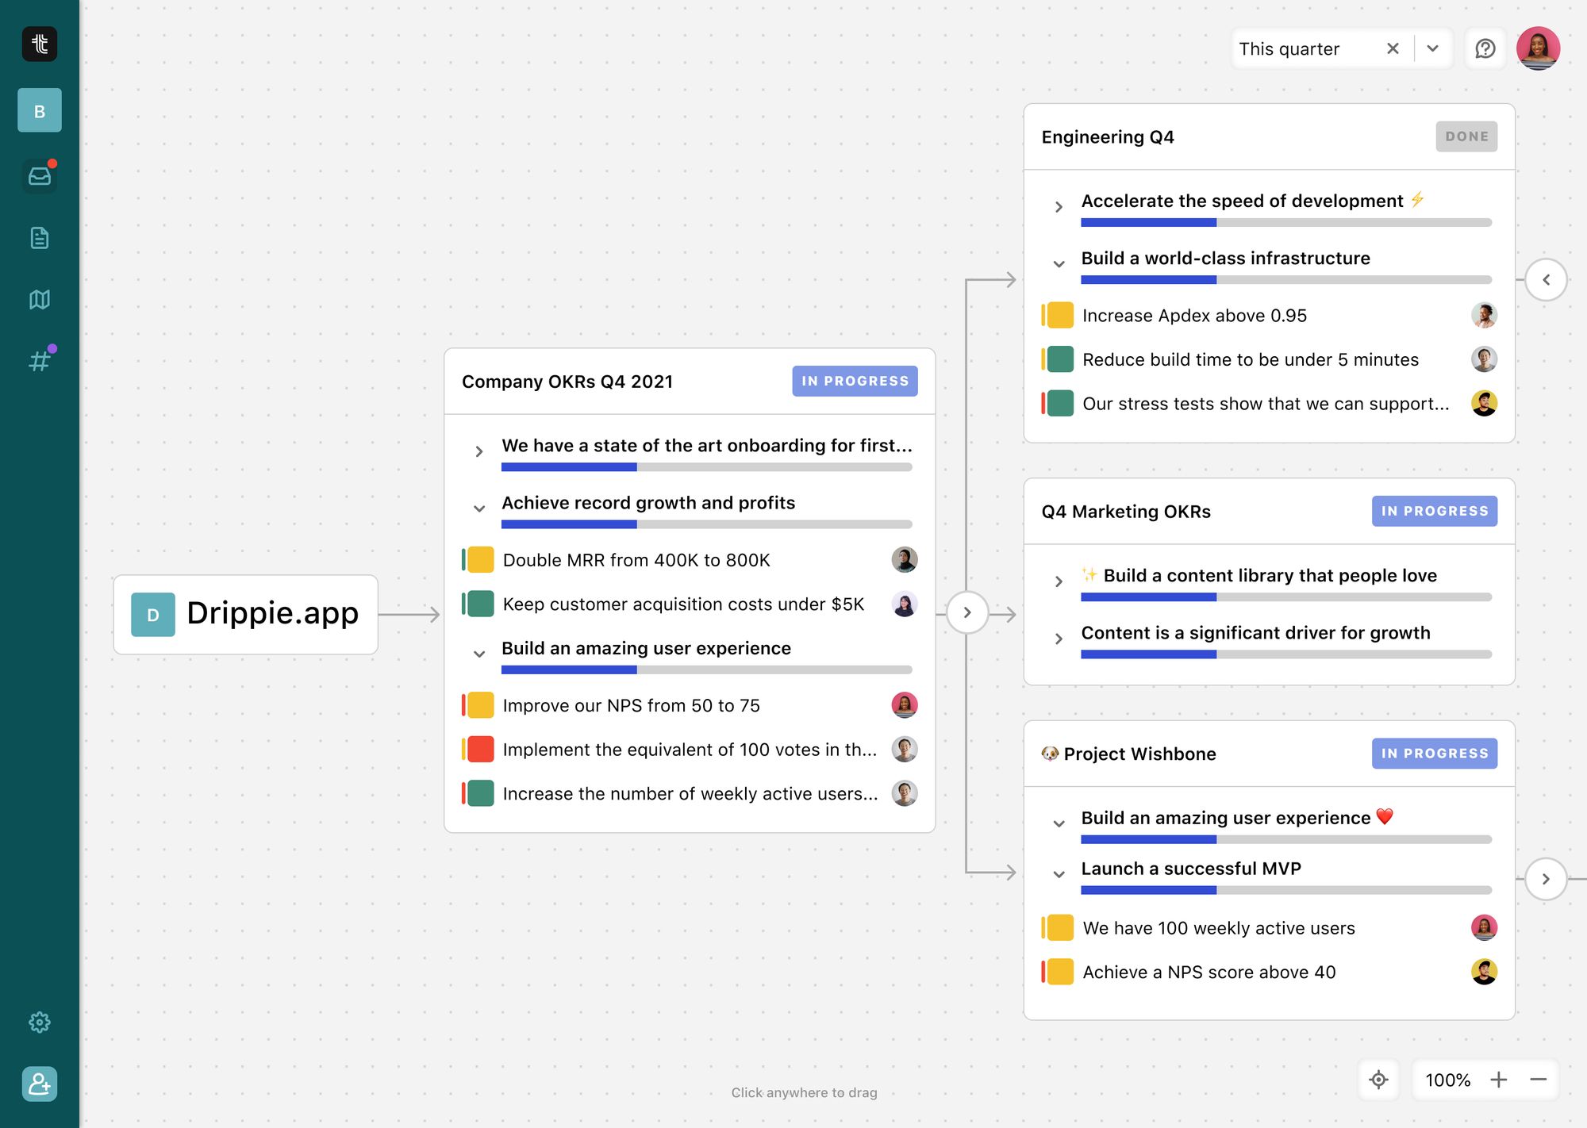
Task: Zoom in with the plus icon
Action: coord(1498,1080)
